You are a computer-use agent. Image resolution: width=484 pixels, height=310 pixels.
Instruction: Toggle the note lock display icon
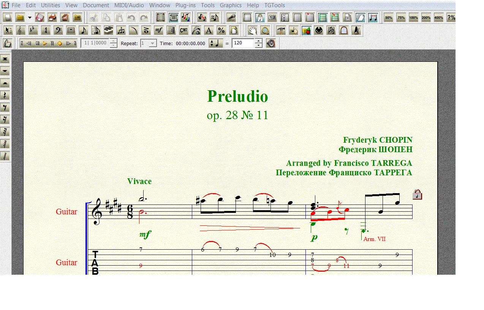tap(260, 17)
